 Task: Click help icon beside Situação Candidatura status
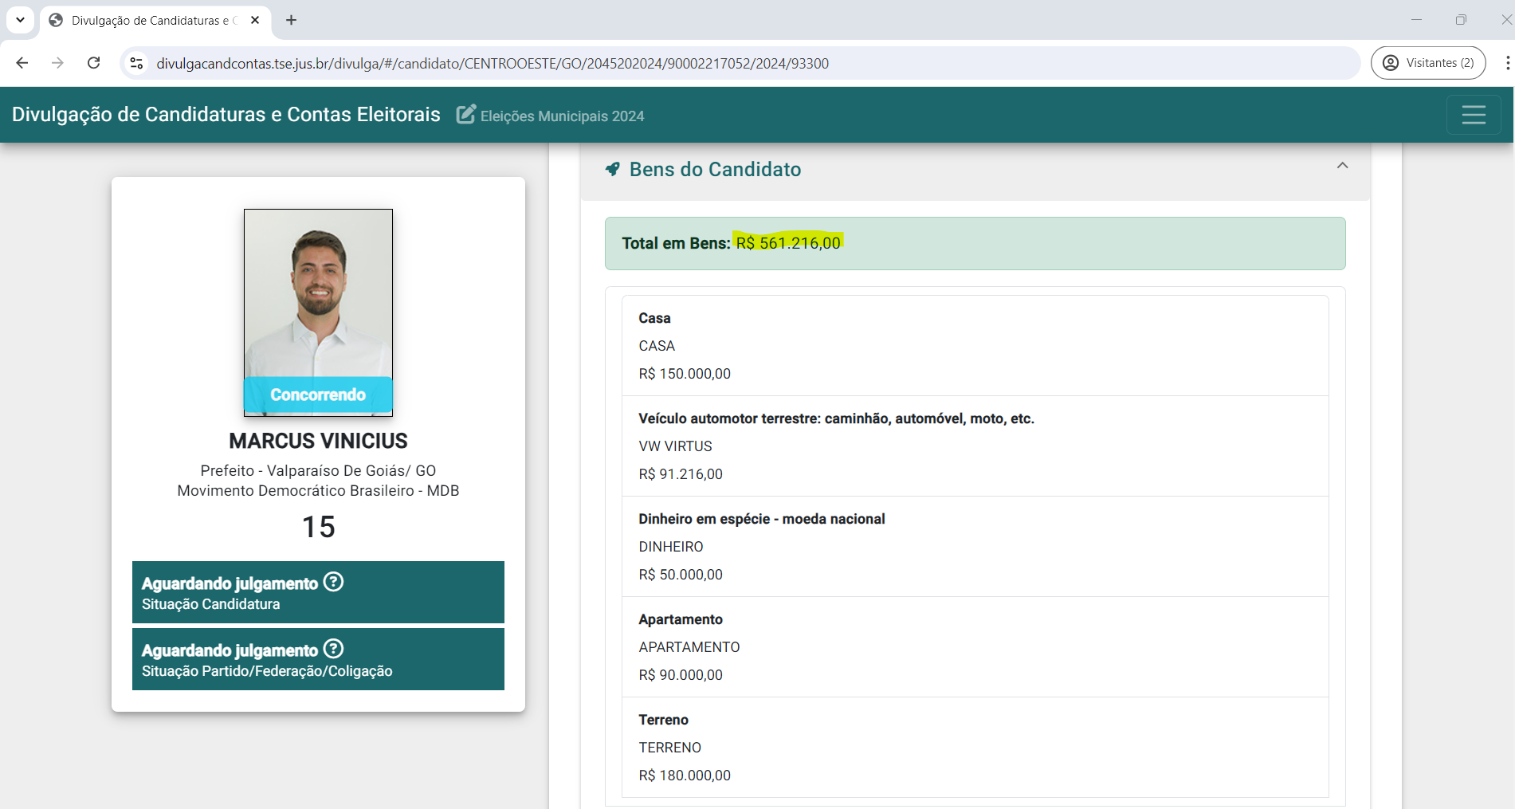coord(334,582)
